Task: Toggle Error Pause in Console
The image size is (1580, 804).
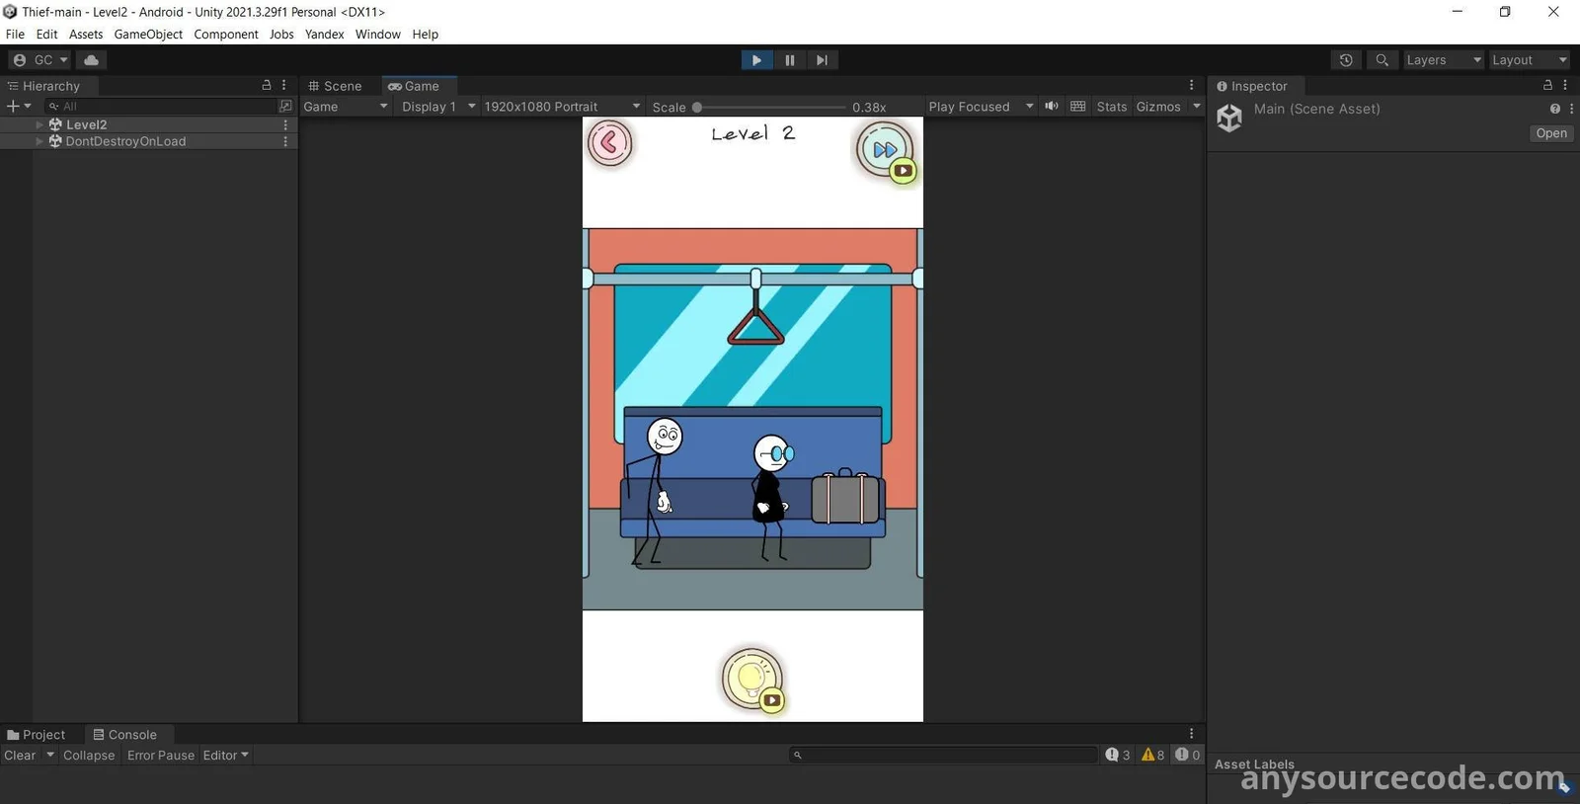Action: pos(161,756)
